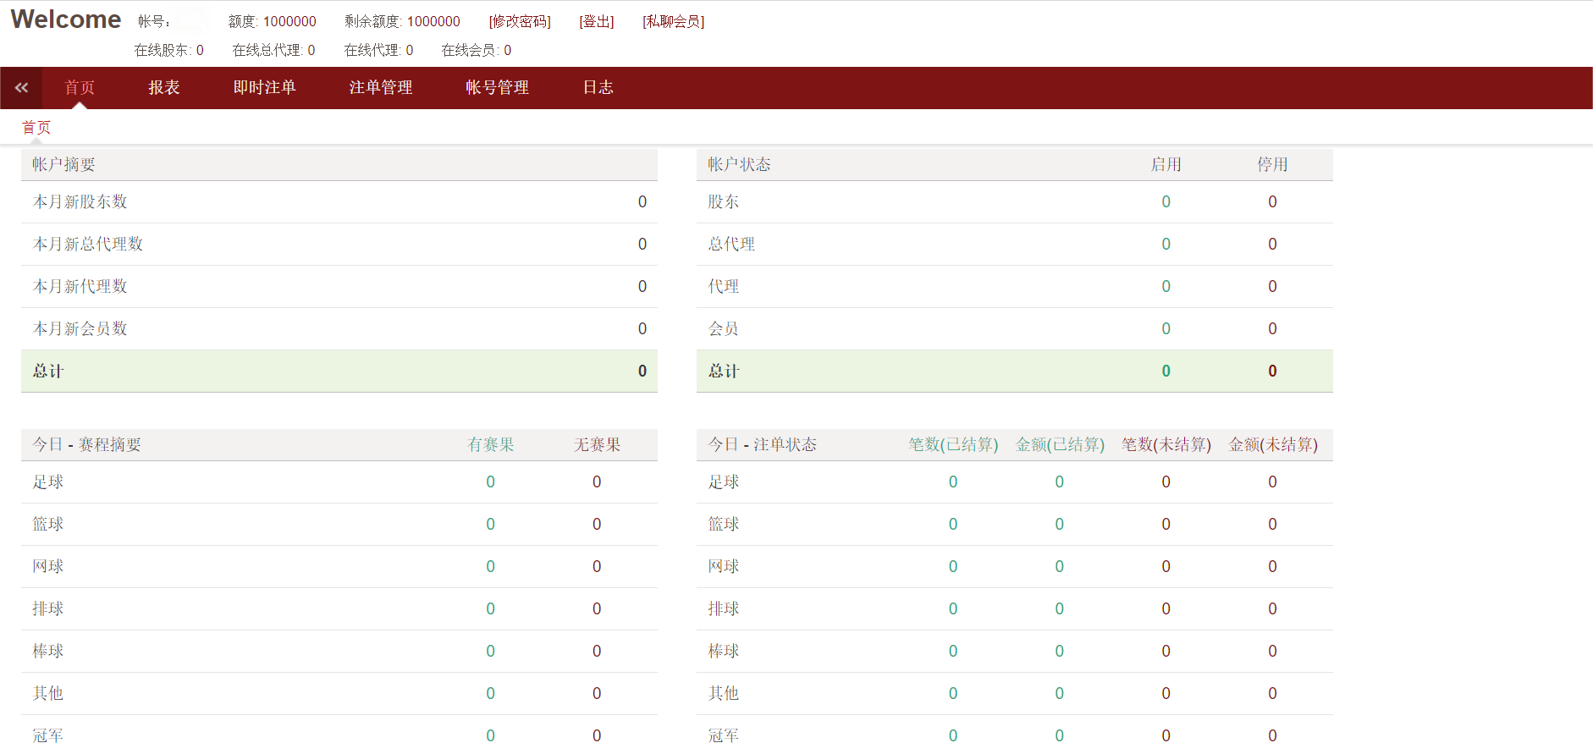Click the 首页 breadcrumb link
Image resolution: width=1593 pixels, height=754 pixels.
[x=36, y=128]
